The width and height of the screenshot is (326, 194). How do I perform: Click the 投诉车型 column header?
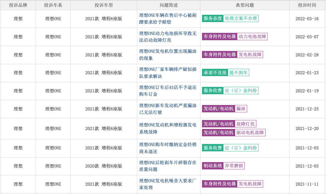pos(104,5)
